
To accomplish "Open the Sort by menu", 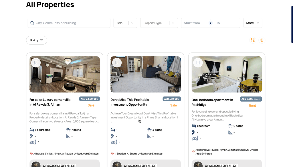I will pyautogui.click(x=37, y=40).
